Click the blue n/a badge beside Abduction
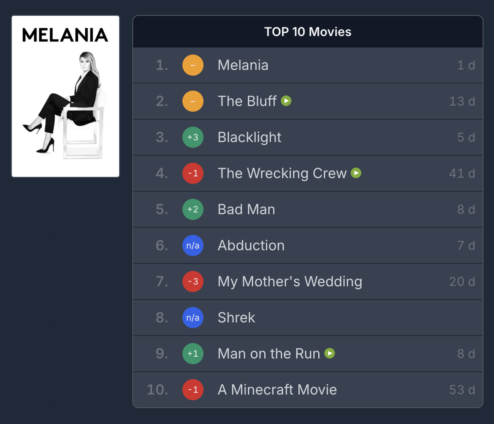Image resolution: width=494 pixels, height=424 pixels. pyautogui.click(x=193, y=245)
